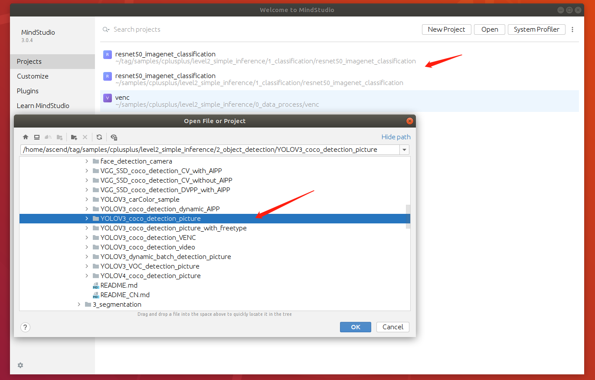Expand YOLOV3_coco_detection_VENC folder

click(x=87, y=238)
